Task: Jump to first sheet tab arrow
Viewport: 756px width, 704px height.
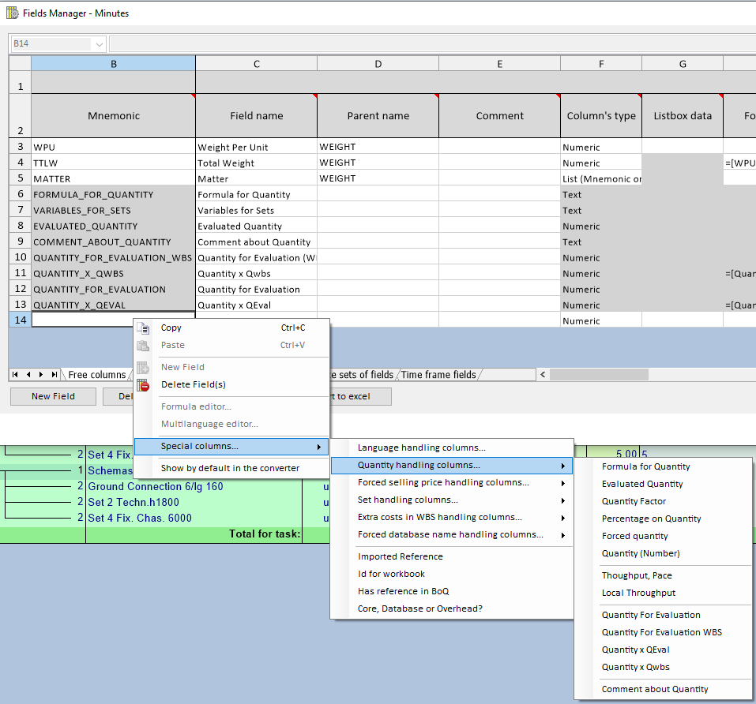Action: [16, 374]
